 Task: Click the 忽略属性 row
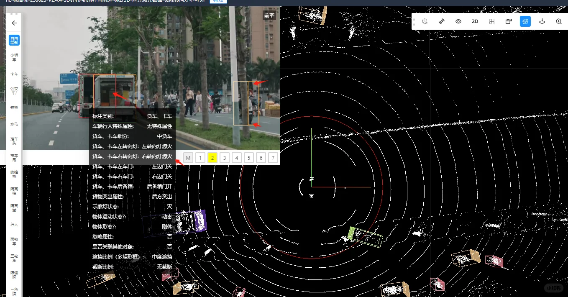pyautogui.click(x=132, y=236)
